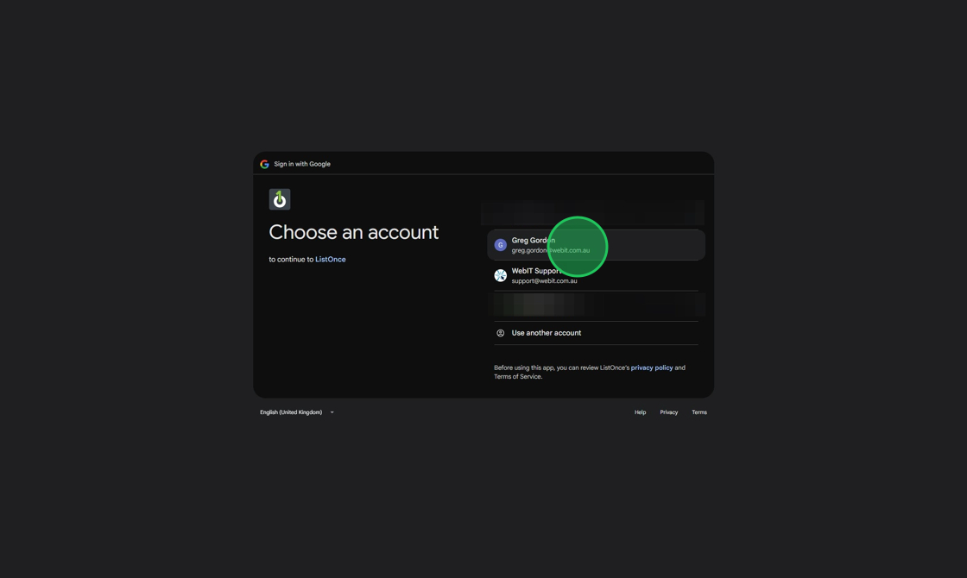Click the Privacy footer link
This screenshot has height=578, width=967.
668,412
